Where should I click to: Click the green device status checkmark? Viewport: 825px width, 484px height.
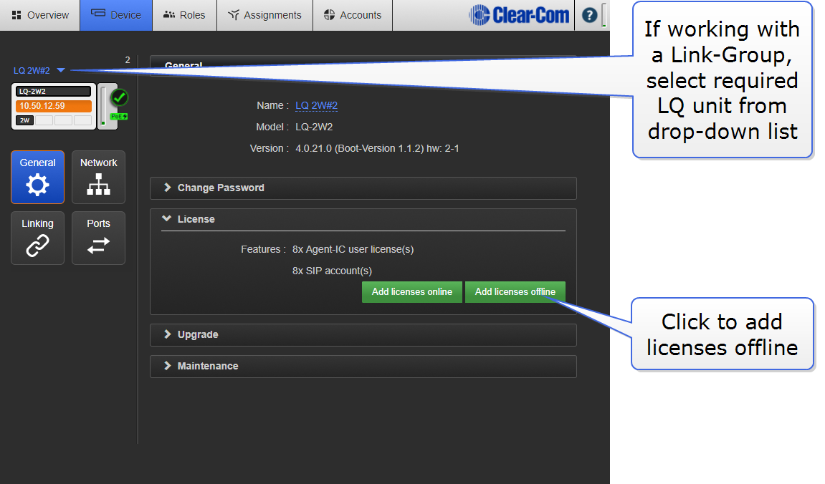pyautogui.click(x=119, y=97)
